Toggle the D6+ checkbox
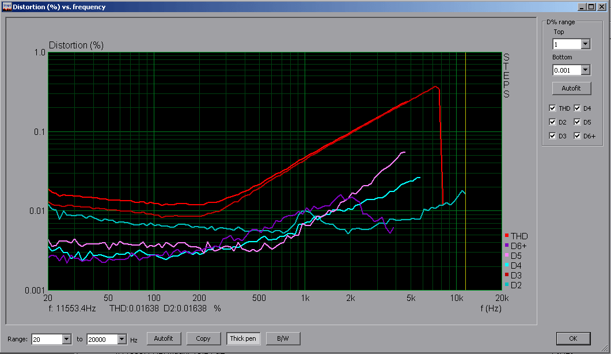 click(x=577, y=136)
